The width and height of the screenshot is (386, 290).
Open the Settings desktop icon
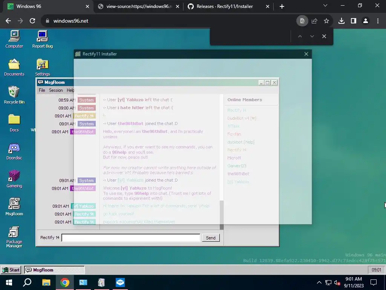(42, 67)
